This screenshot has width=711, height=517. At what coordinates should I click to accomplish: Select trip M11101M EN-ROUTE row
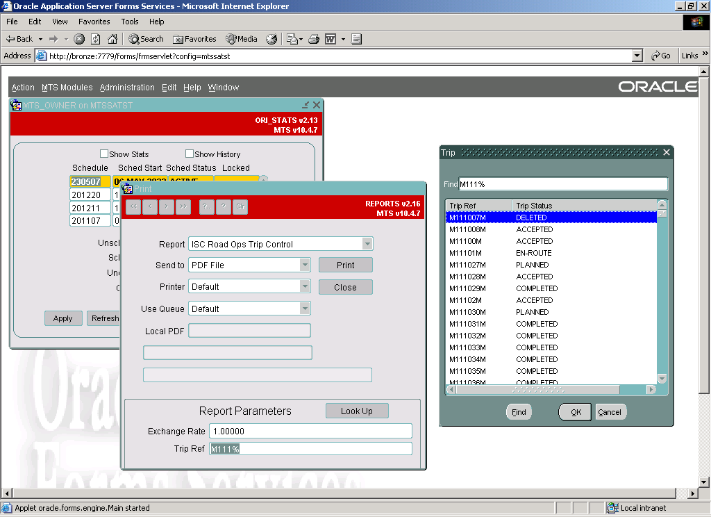point(551,253)
